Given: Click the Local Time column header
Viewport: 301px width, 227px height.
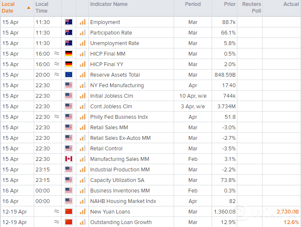Looking at the screenshot, I should point(42,8).
